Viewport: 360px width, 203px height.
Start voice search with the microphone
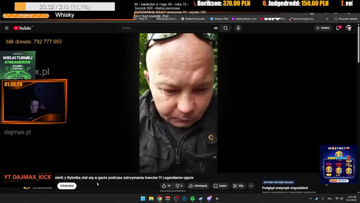tap(238, 28)
